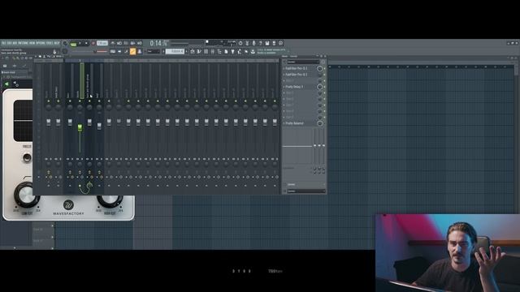The width and height of the screenshot is (520, 292).
Task: Toggle the overdub blend recording icon
Action: (x=132, y=43)
